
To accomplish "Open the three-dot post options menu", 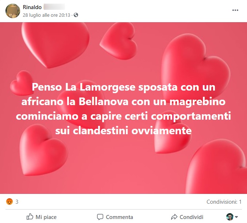I will point(235,10).
